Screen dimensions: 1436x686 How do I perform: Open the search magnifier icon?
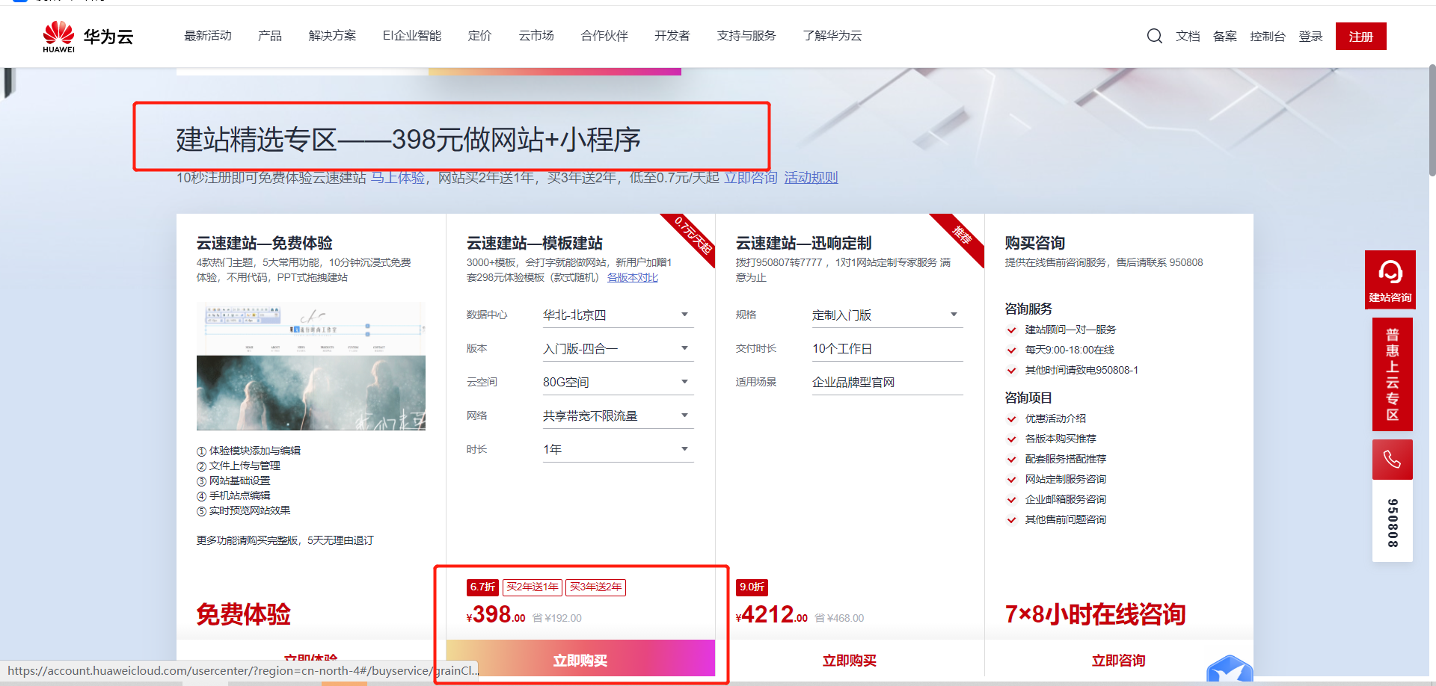1155,36
